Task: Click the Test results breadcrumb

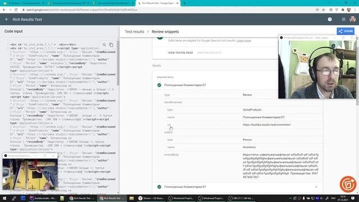Action: point(135,31)
